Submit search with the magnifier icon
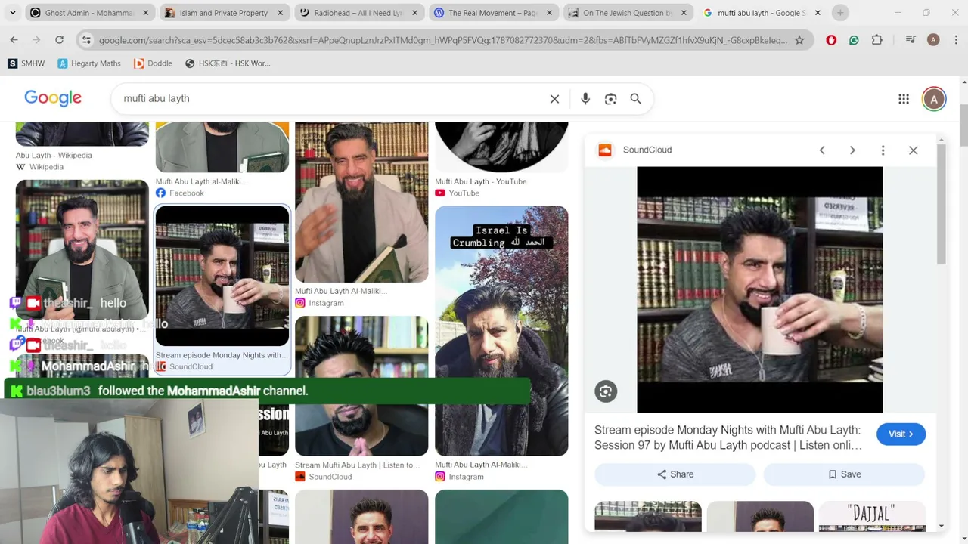The image size is (968, 544). (x=636, y=99)
